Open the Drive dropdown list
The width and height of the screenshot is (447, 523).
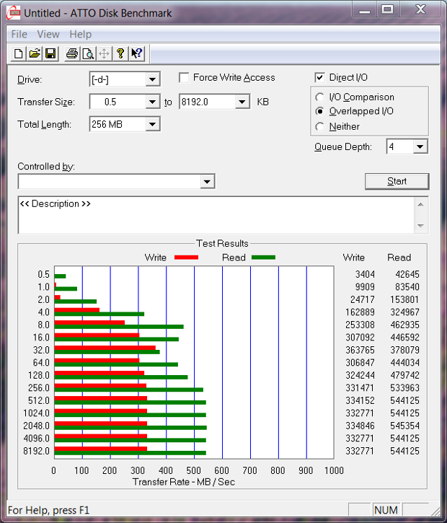(152, 79)
